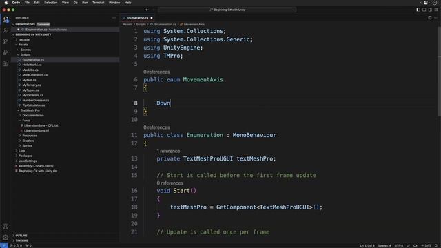Open the Source Control view
The height and width of the screenshot is (248, 441).
[x=6, y=41]
